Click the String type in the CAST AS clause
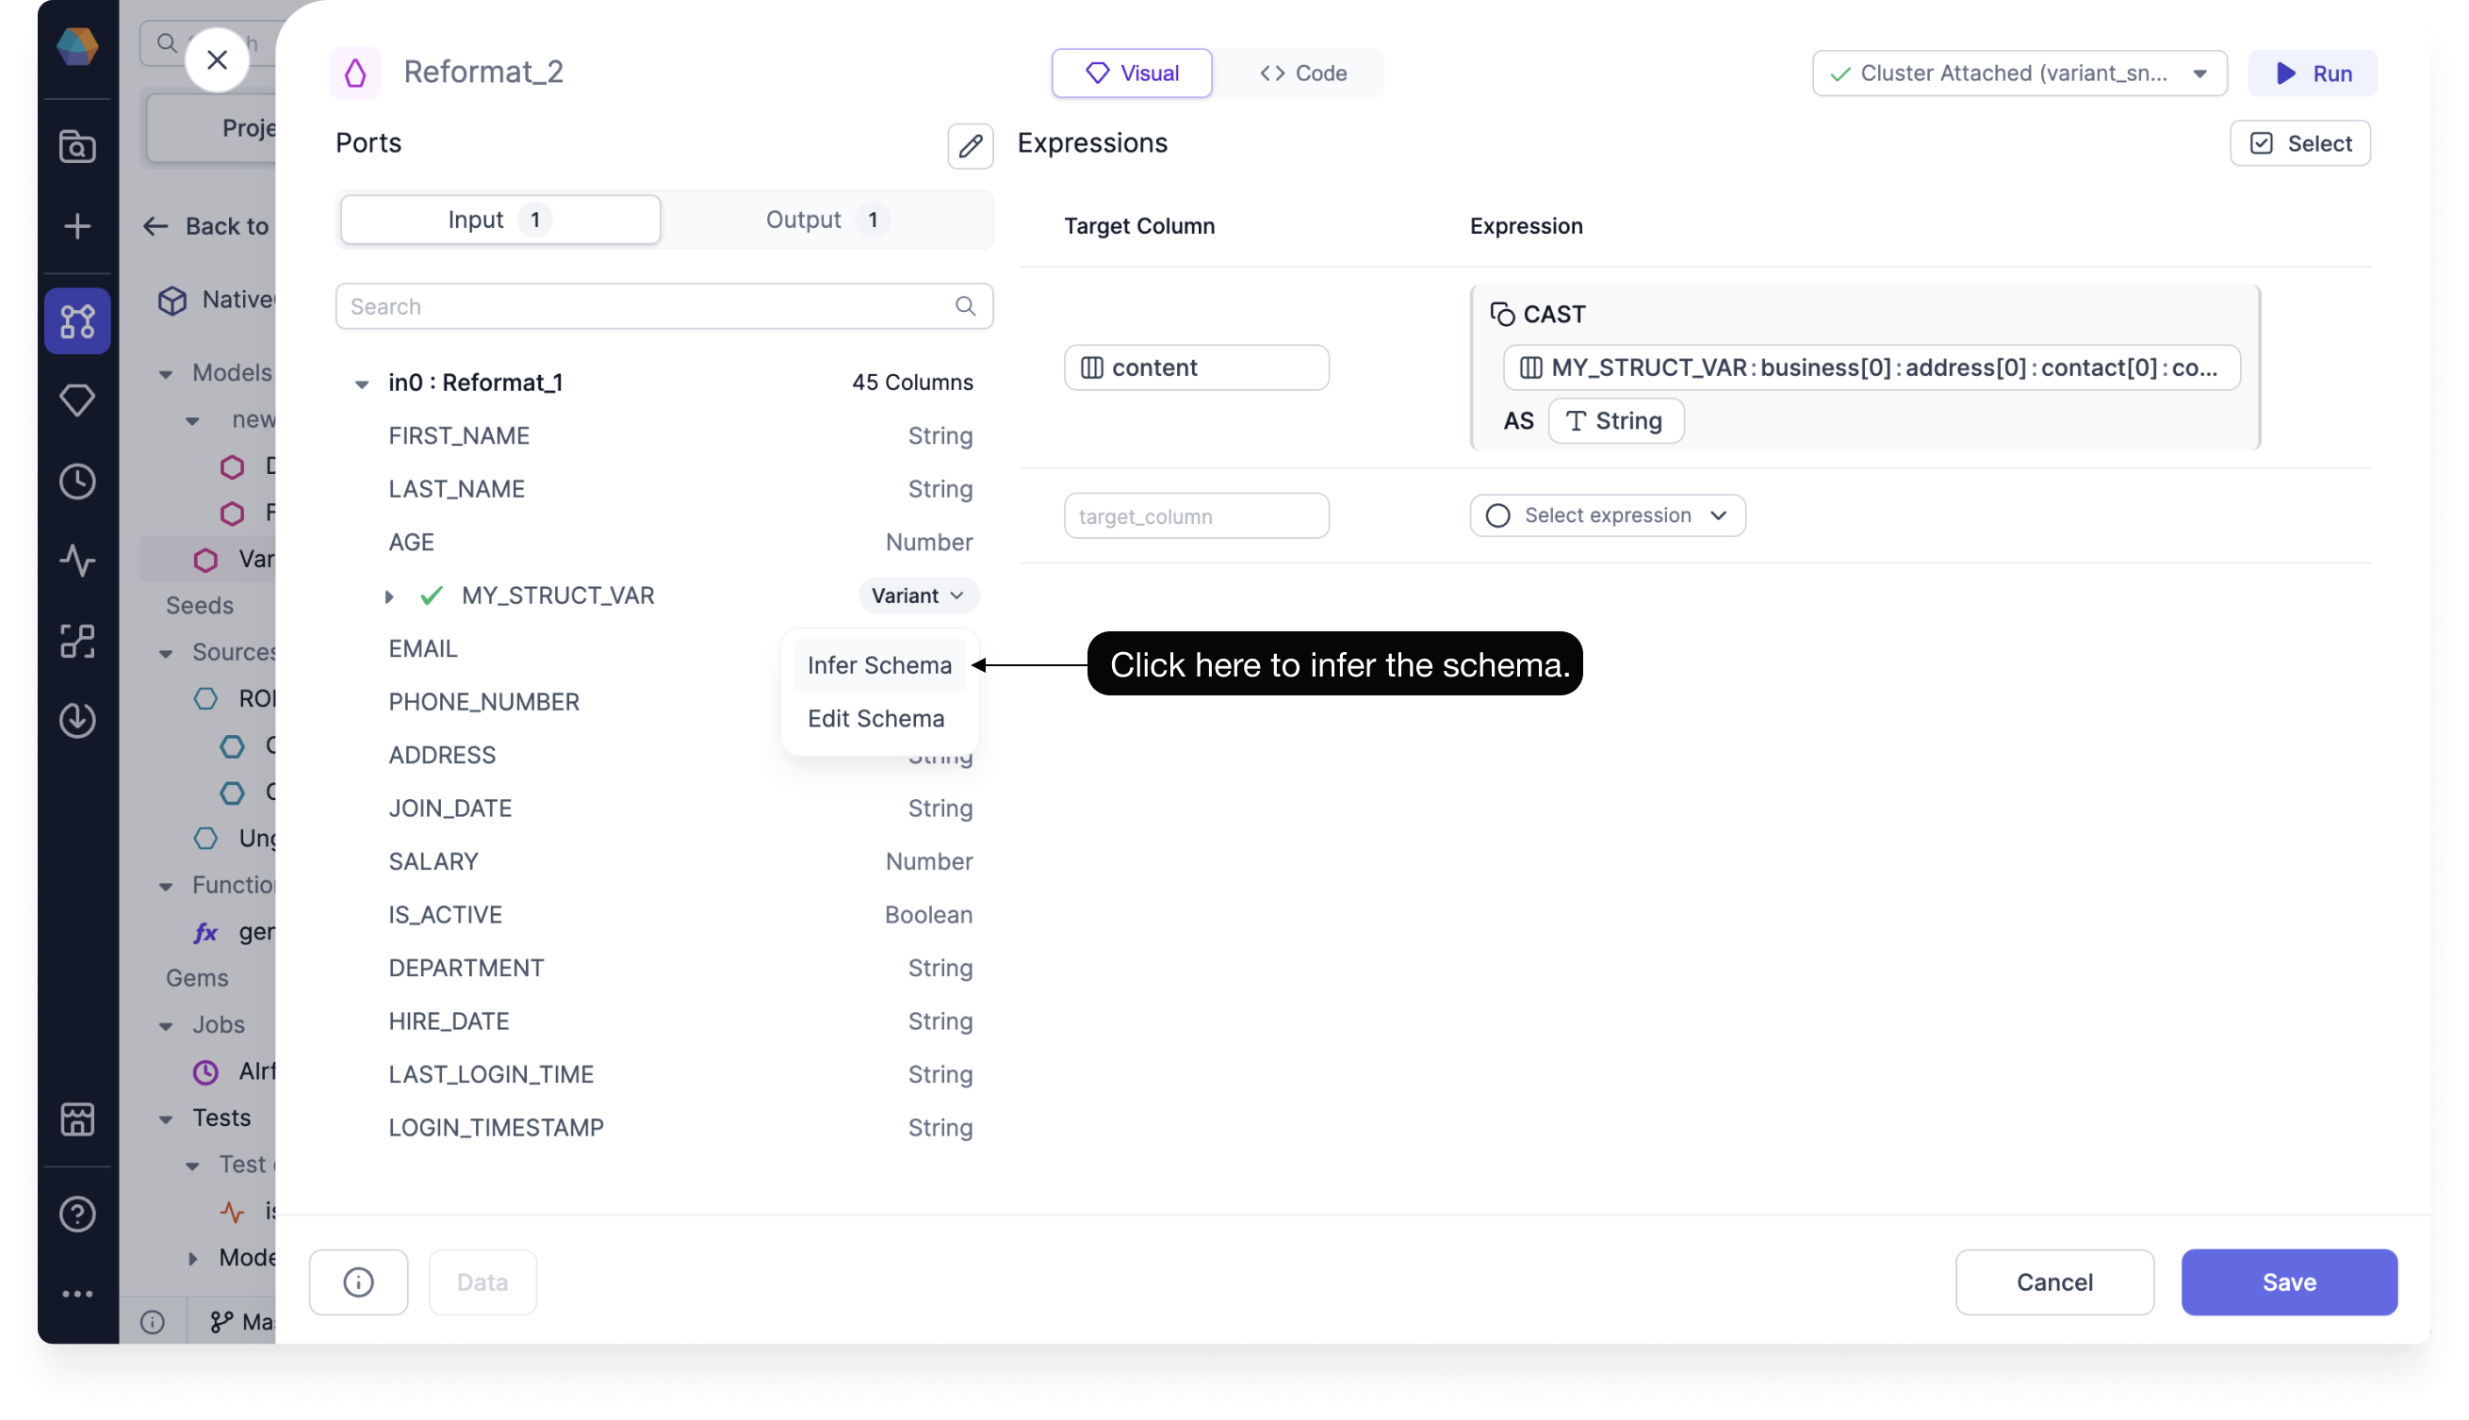 1615,420
